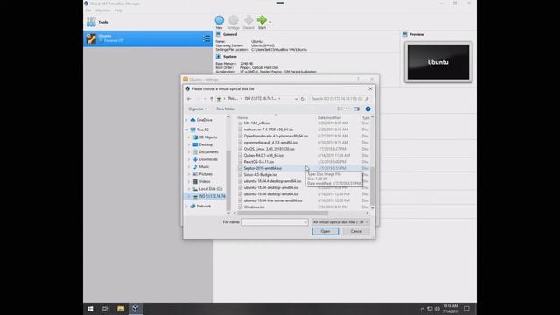This screenshot has width=560, height=315.
Task: Select Septor-2019-amd64.iso file
Action: [262, 168]
